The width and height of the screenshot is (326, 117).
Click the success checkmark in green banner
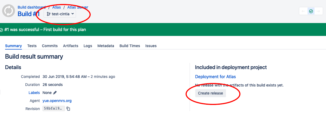pyautogui.click(x=1, y=30)
